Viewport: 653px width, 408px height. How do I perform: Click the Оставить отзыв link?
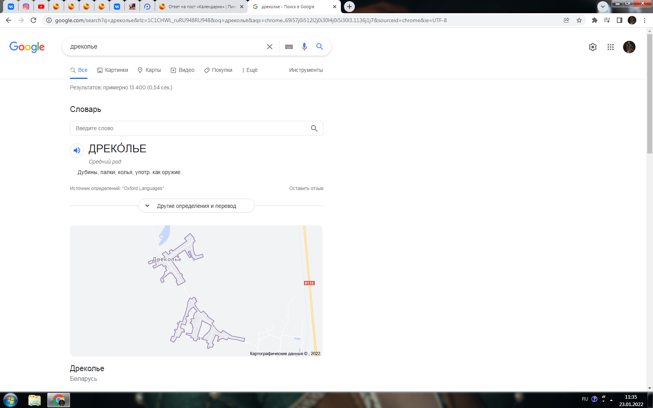click(x=306, y=188)
